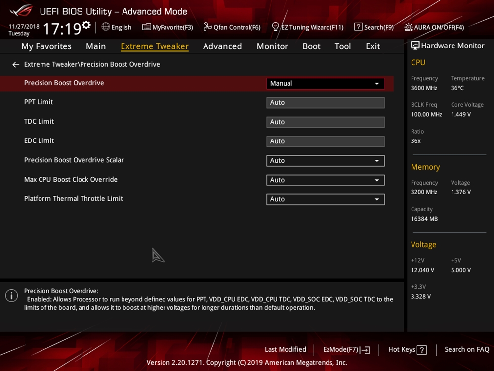This screenshot has width=494, height=371.
Task: Toggle AURA ON/OFF lighting icon
Action: coord(409,27)
